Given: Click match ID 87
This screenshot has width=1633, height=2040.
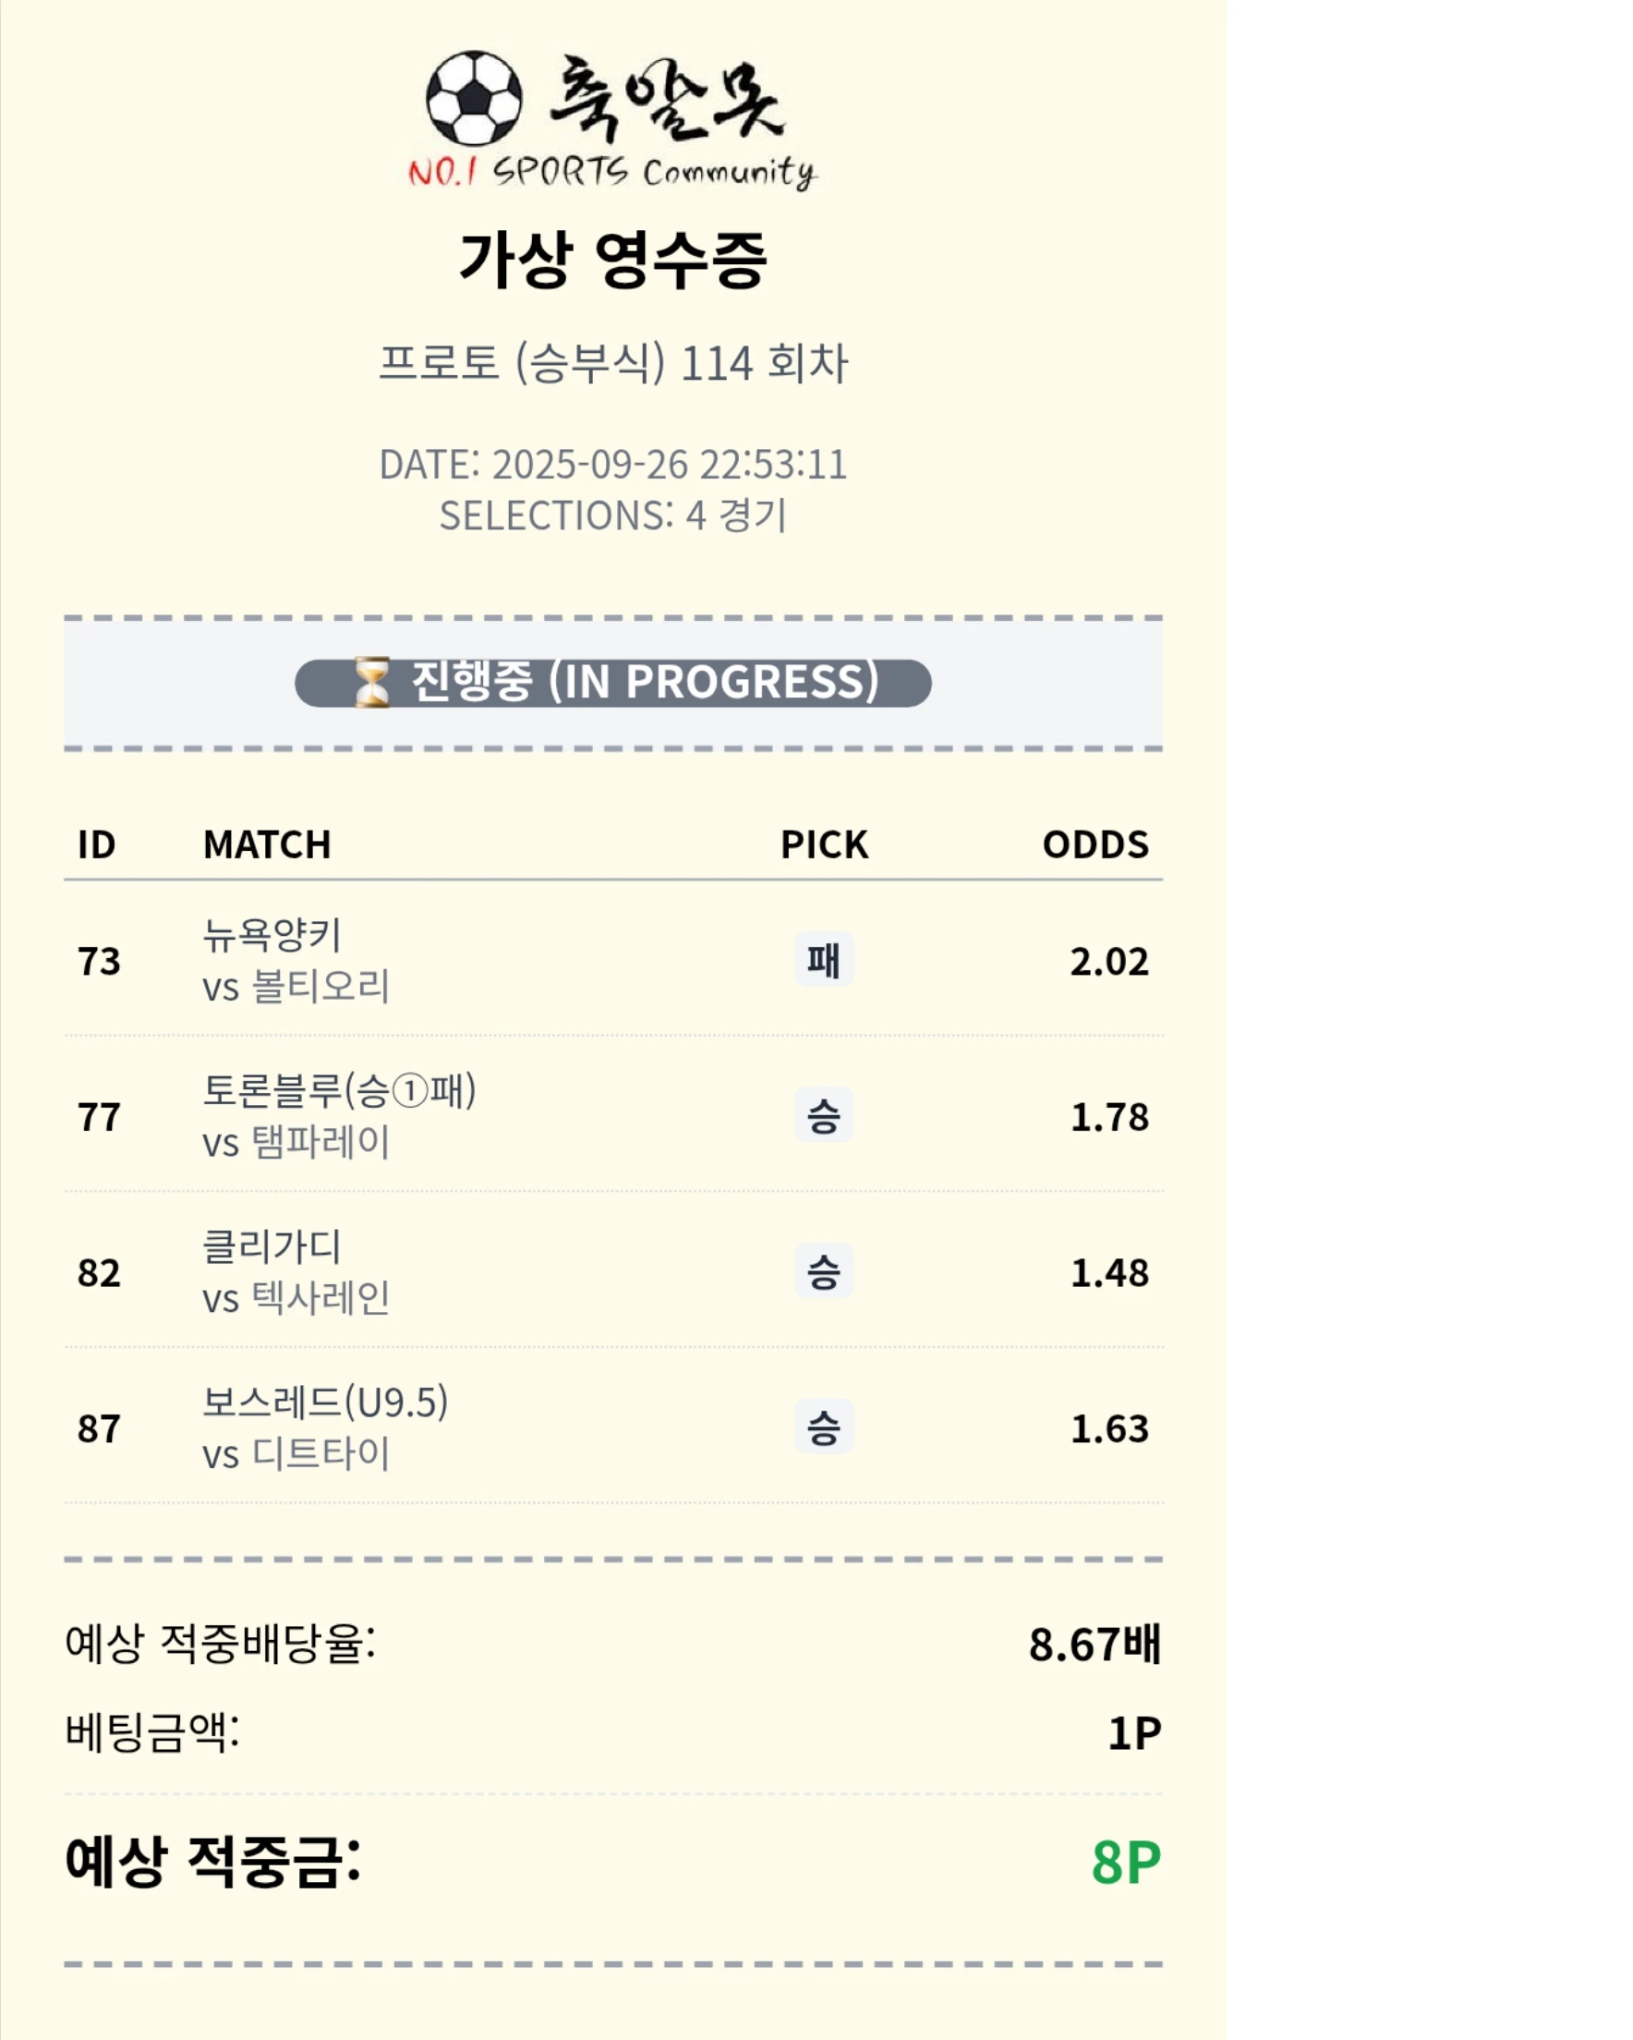Looking at the screenshot, I should [x=100, y=1428].
